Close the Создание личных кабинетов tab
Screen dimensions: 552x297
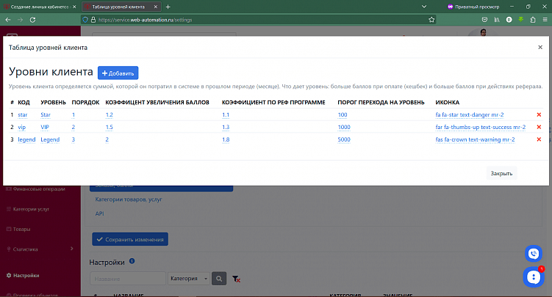(74, 7)
